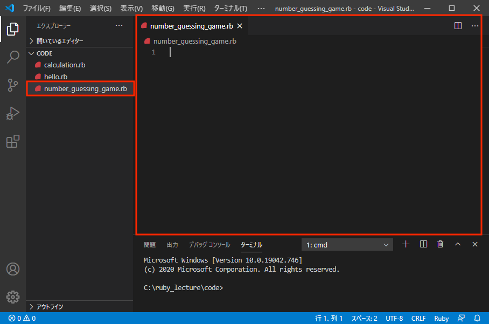Open the Manage gear icon
This screenshot has width=489, height=324.
click(x=13, y=297)
